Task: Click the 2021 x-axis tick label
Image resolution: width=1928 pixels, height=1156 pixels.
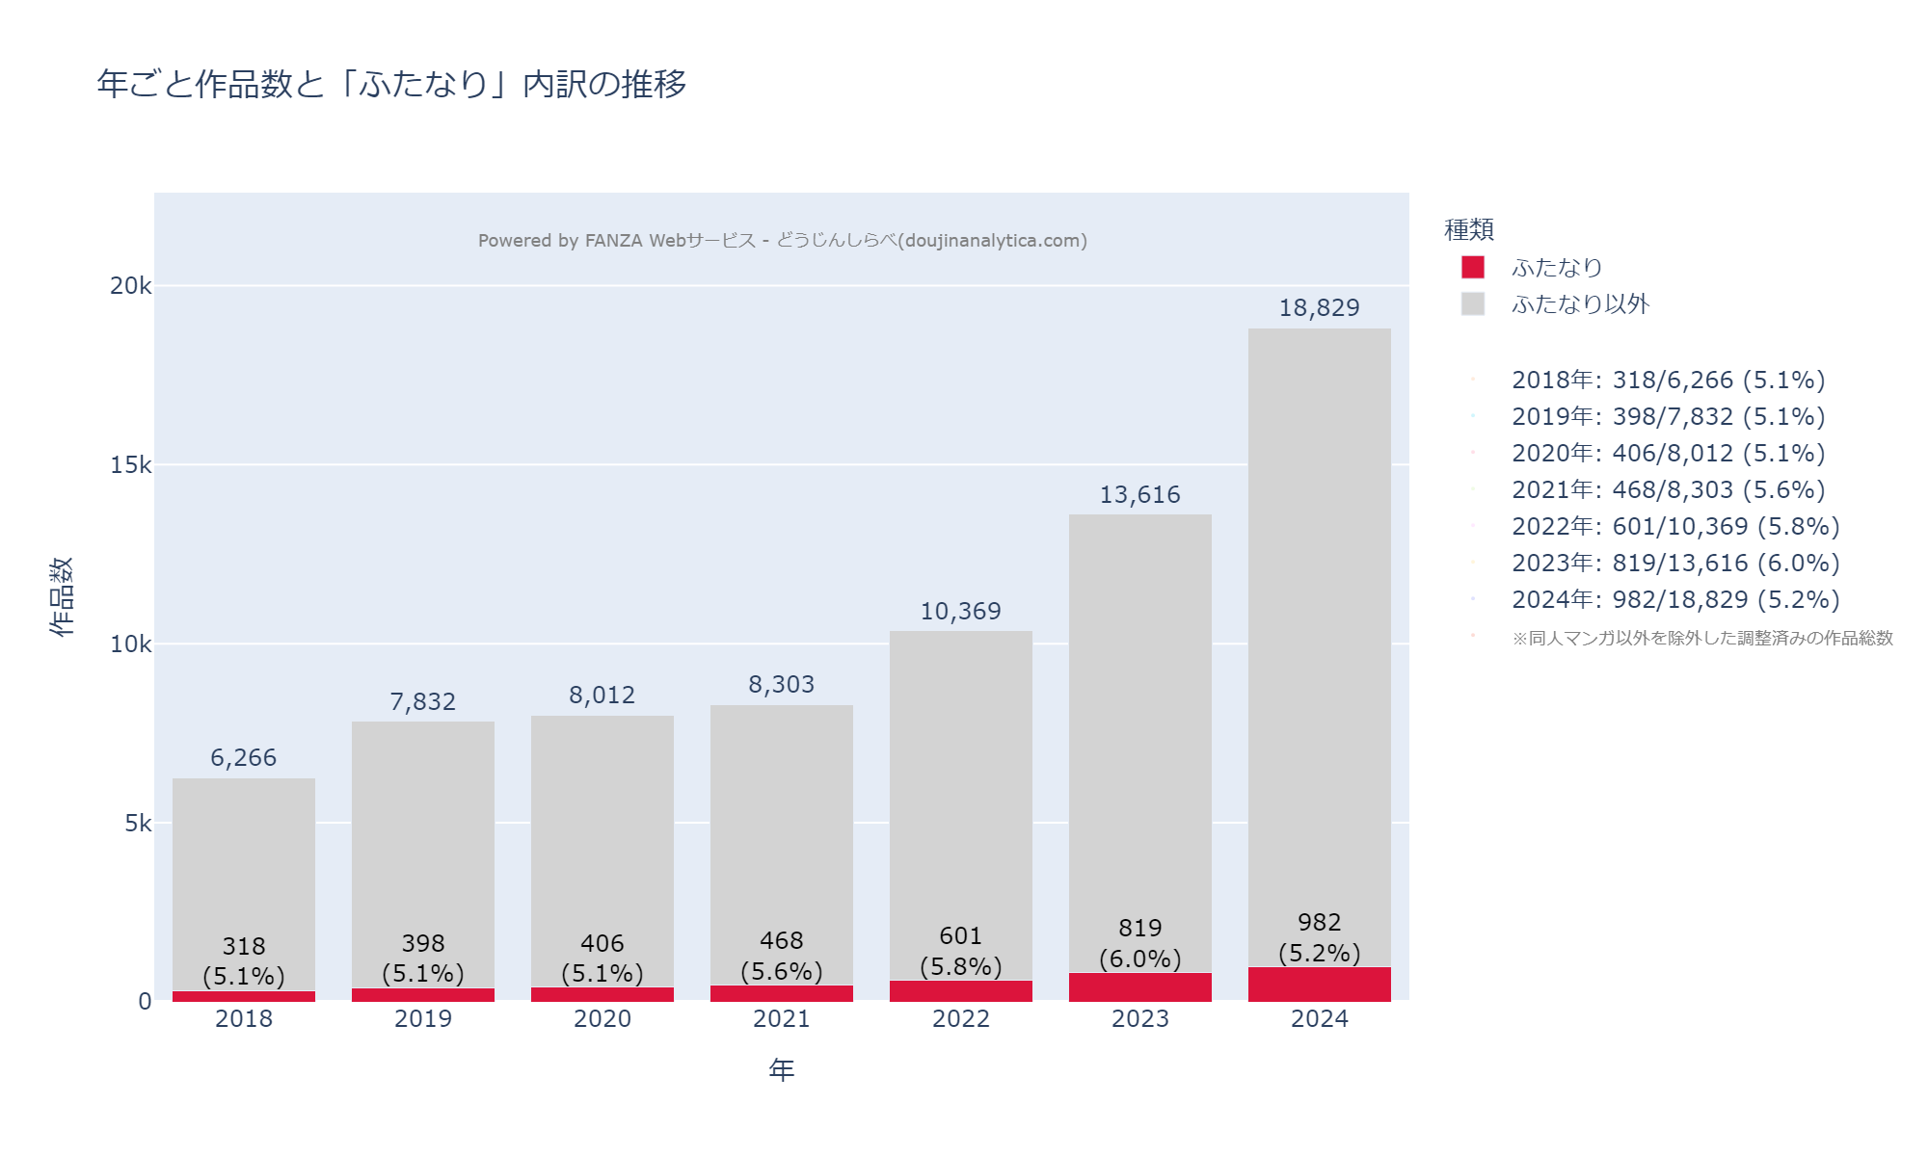Action: click(x=781, y=1018)
